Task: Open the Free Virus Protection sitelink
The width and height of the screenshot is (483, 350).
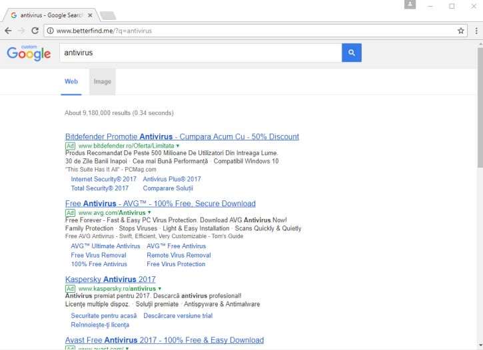Action: (x=176, y=264)
